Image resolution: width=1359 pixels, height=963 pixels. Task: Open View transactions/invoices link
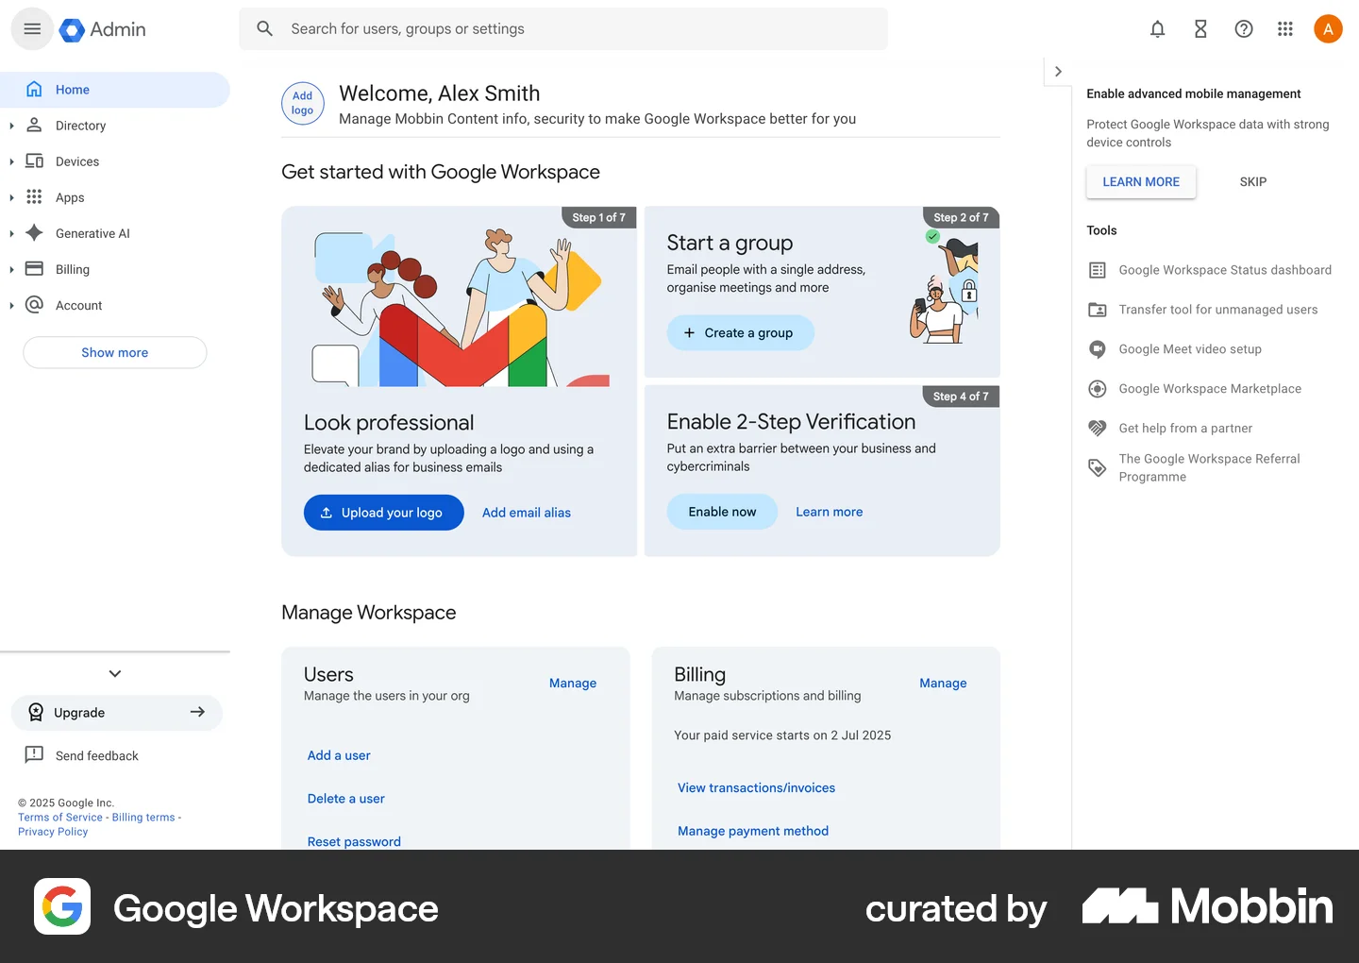coord(756,787)
